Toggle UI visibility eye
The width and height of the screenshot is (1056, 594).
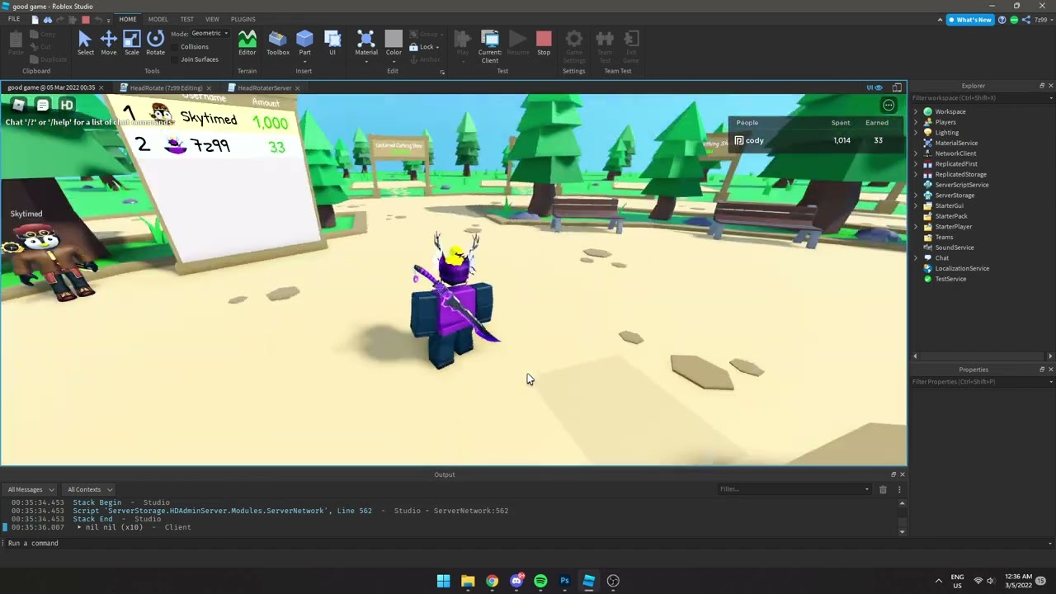pos(874,87)
